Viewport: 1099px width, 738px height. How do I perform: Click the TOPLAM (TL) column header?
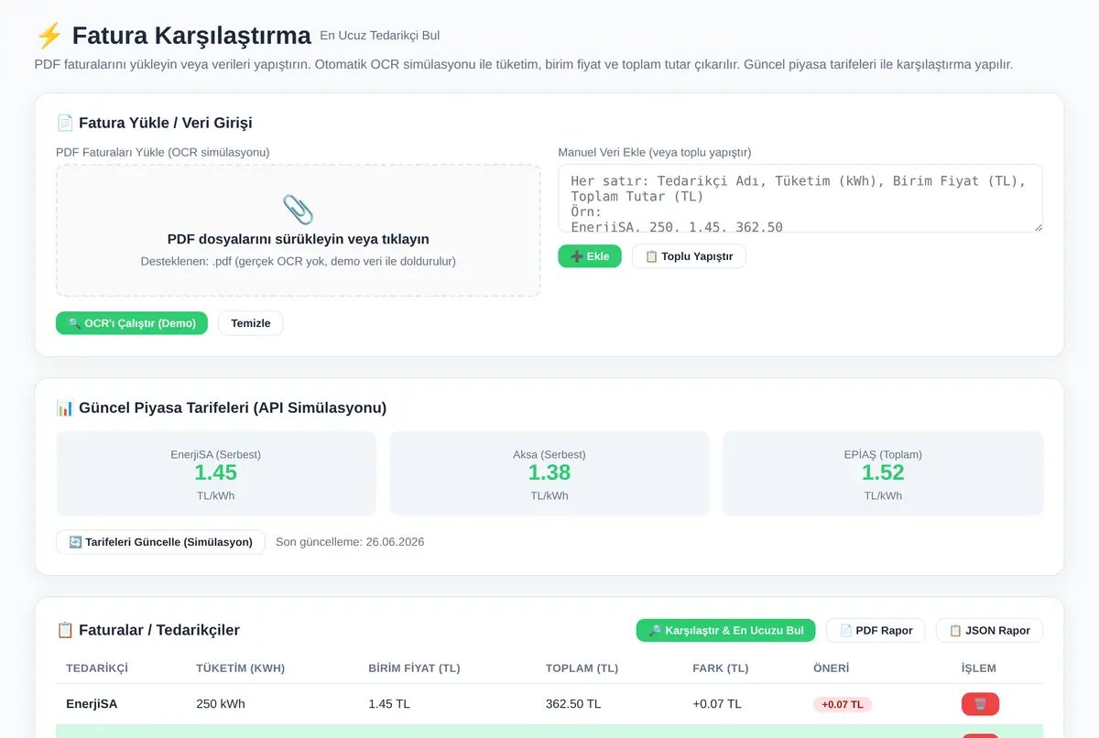click(581, 668)
